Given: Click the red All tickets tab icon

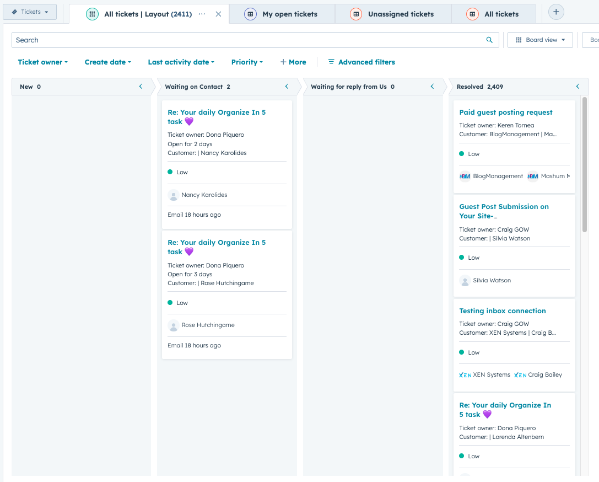Looking at the screenshot, I should point(472,14).
